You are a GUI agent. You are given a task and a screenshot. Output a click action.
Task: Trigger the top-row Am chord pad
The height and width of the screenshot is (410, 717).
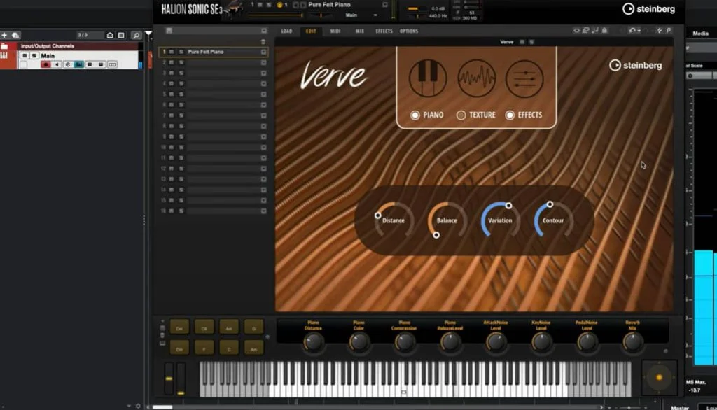[x=229, y=327]
